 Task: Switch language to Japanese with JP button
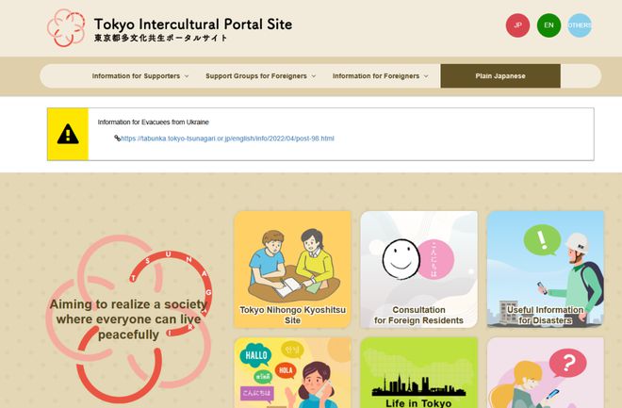point(517,25)
